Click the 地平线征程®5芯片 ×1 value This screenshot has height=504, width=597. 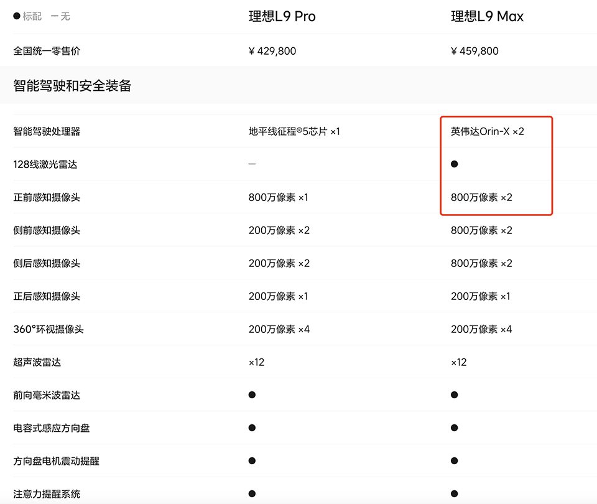(294, 131)
